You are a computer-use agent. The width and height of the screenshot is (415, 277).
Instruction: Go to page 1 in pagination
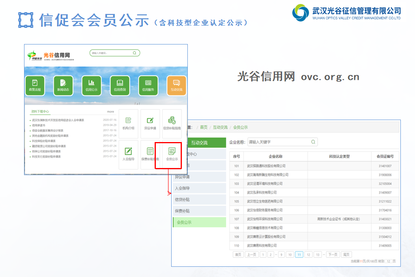(x=263, y=255)
